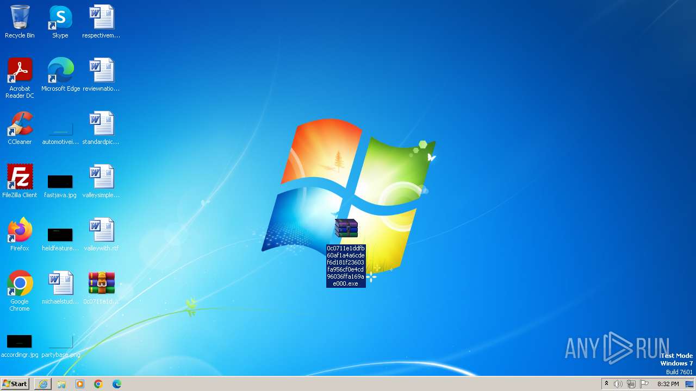Open the Recycle Bin icon
Image resolution: width=696 pixels, height=391 pixels.
20,22
